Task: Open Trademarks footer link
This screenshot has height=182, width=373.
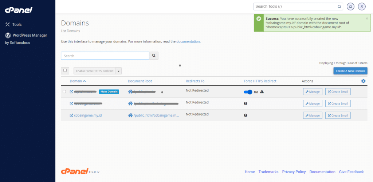Action: tap(268, 172)
